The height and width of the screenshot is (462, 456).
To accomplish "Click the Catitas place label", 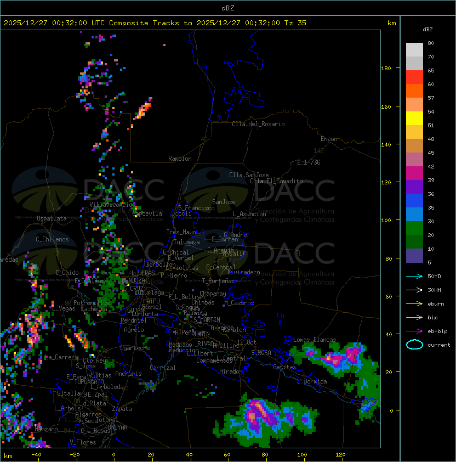I will point(284,367).
